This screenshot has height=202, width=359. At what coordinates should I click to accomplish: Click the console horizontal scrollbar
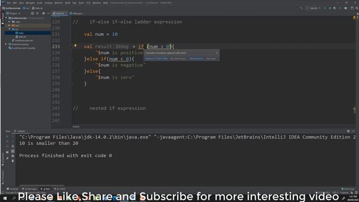pos(42,186)
